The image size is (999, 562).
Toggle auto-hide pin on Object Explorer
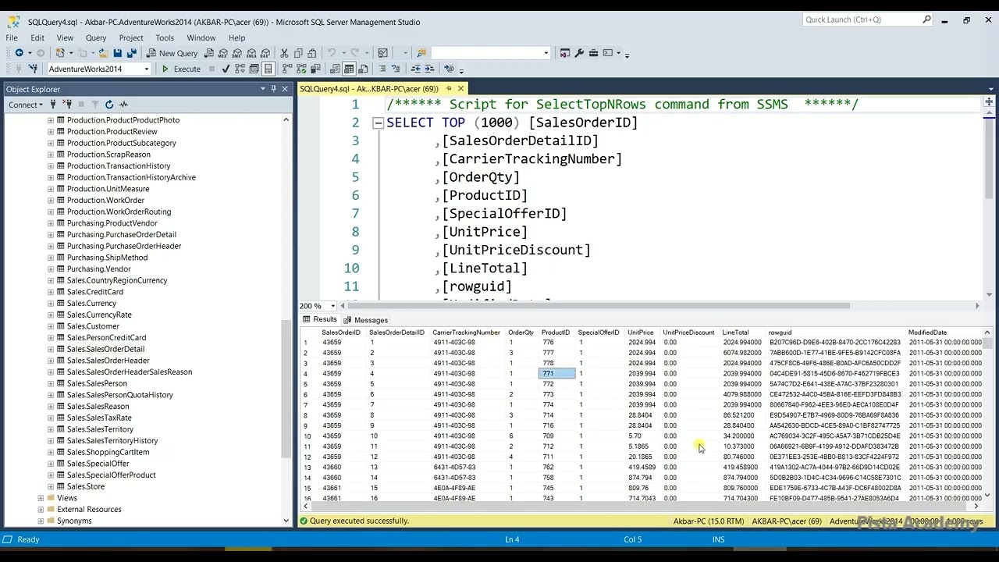(x=273, y=89)
